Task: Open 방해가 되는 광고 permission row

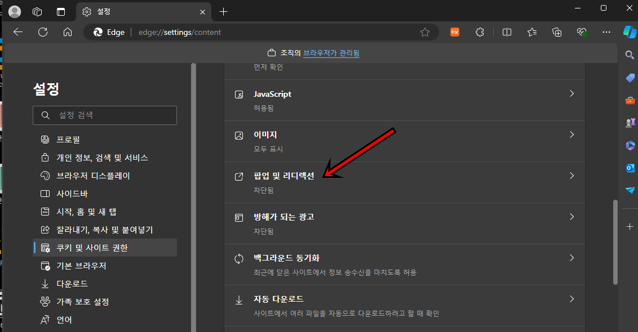Action: (405, 223)
